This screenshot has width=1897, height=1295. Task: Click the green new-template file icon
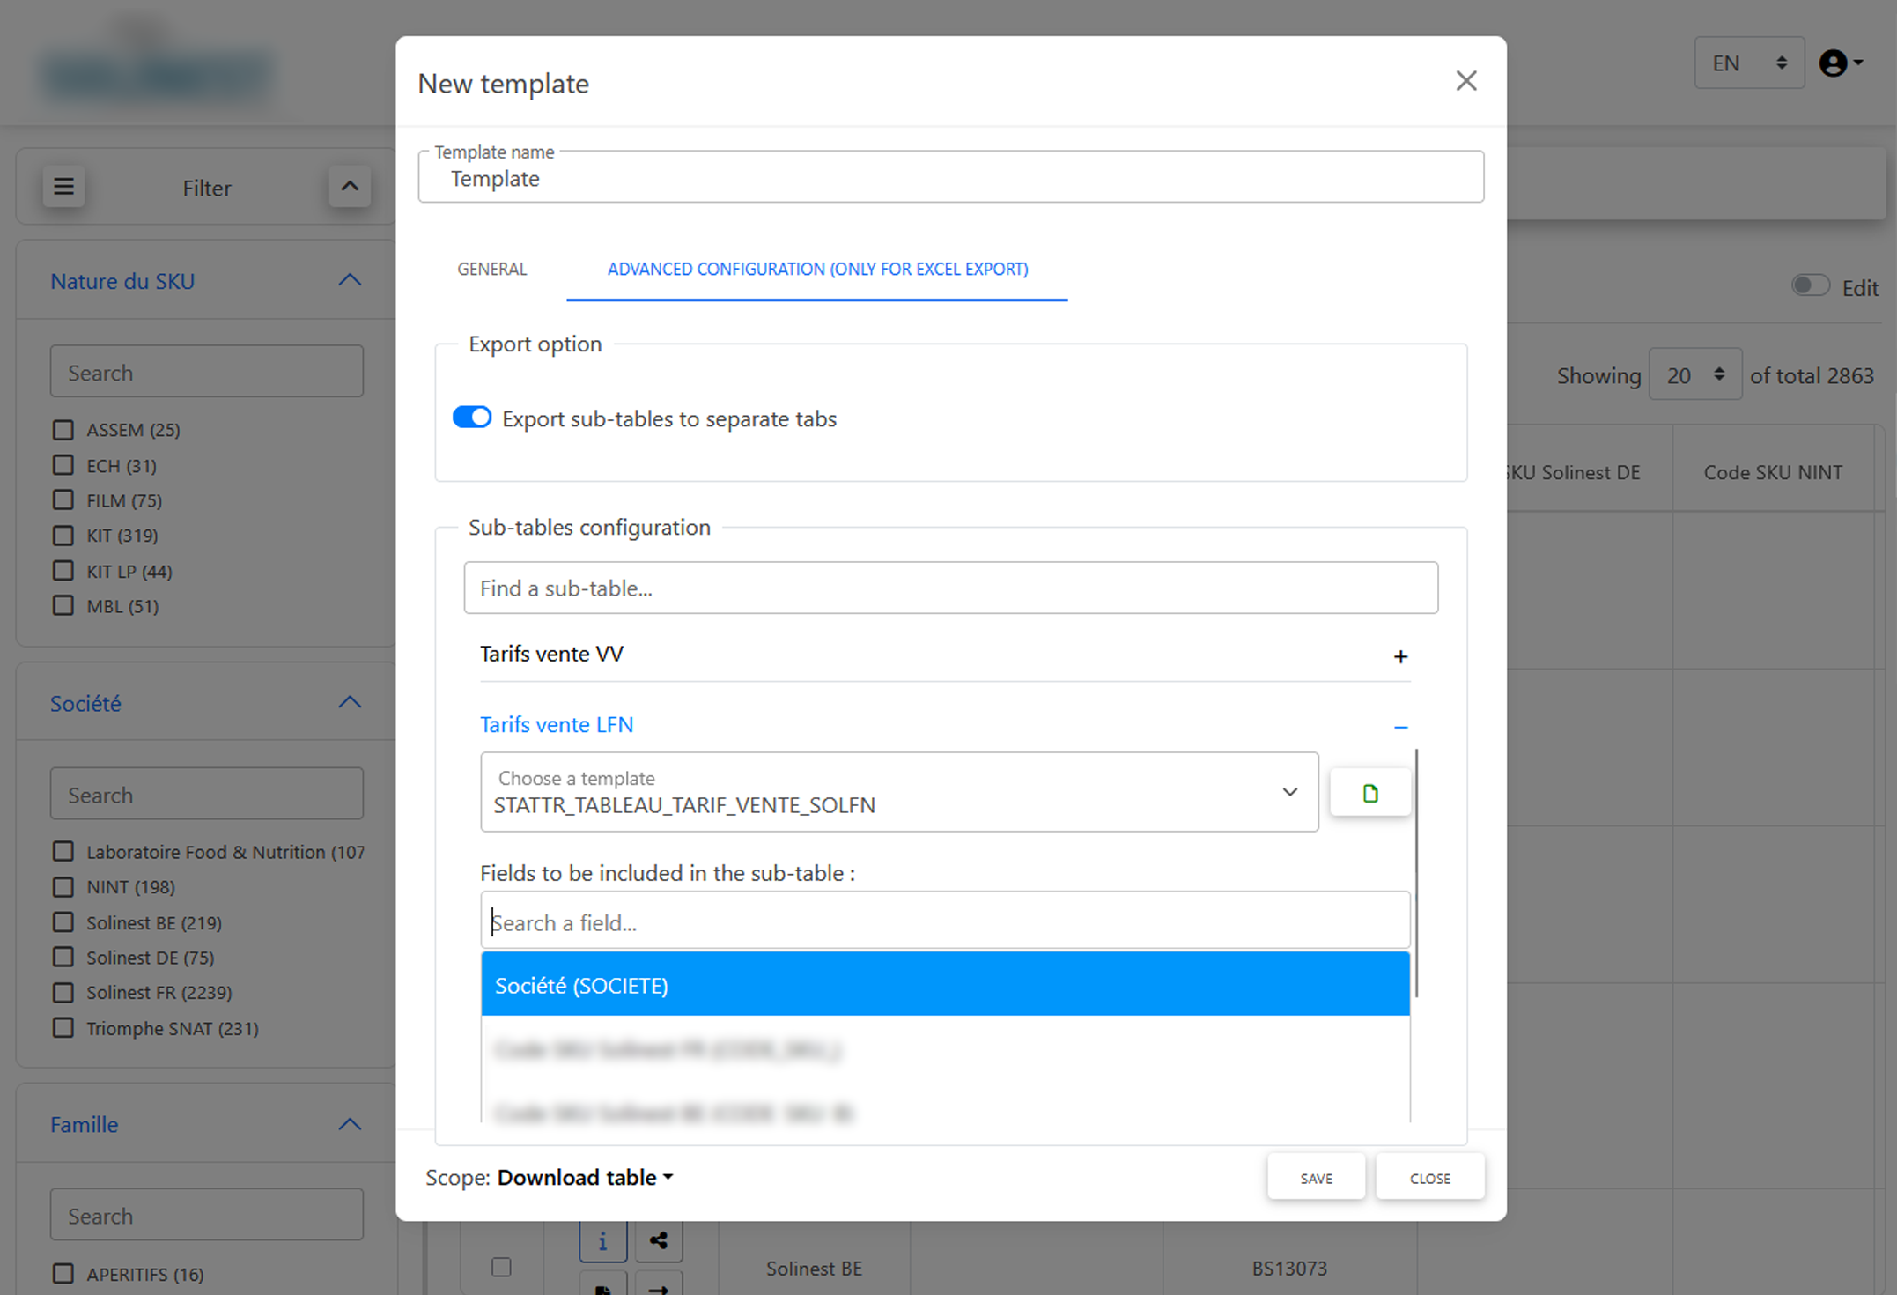[1369, 793]
